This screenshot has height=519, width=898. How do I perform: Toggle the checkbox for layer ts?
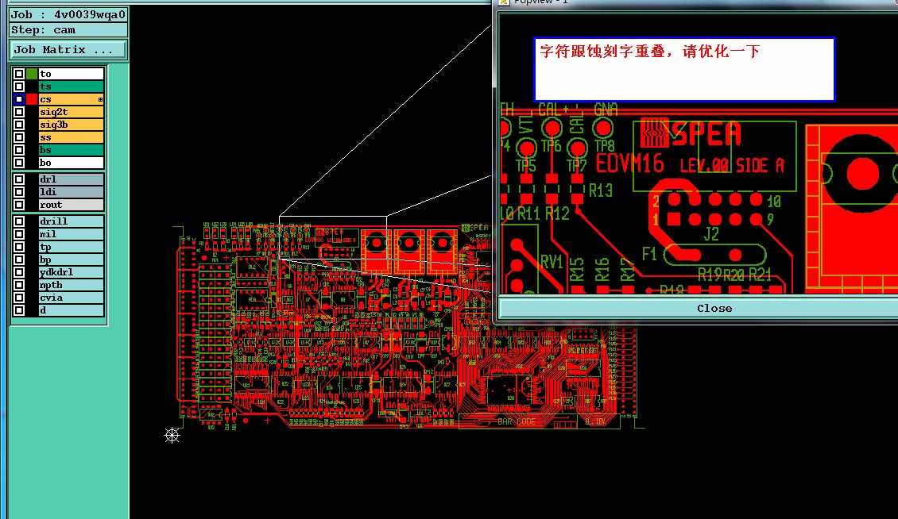click(x=19, y=86)
